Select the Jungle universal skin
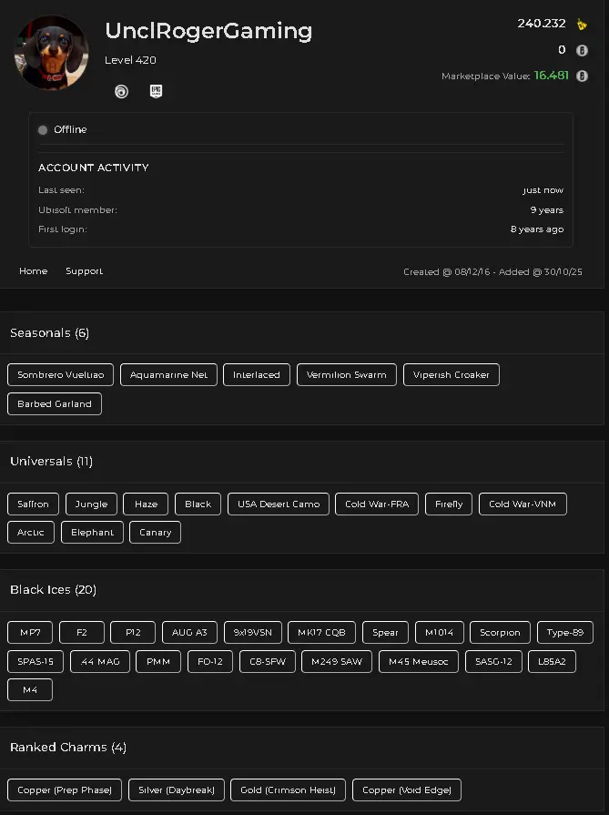This screenshot has width=609, height=815. 91,504
